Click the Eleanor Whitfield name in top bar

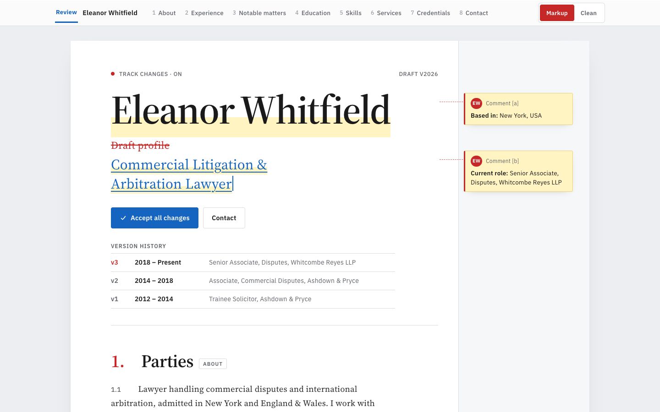point(110,13)
